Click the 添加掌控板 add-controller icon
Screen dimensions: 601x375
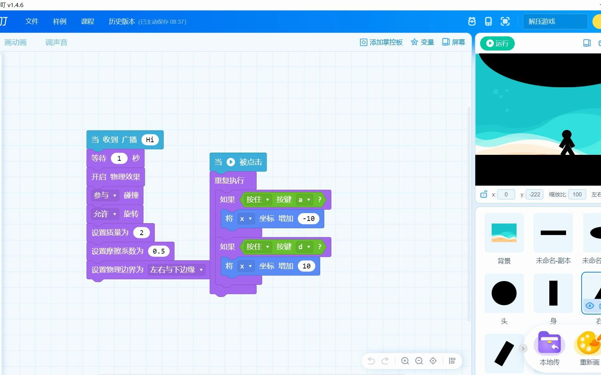pyautogui.click(x=381, y=42)
